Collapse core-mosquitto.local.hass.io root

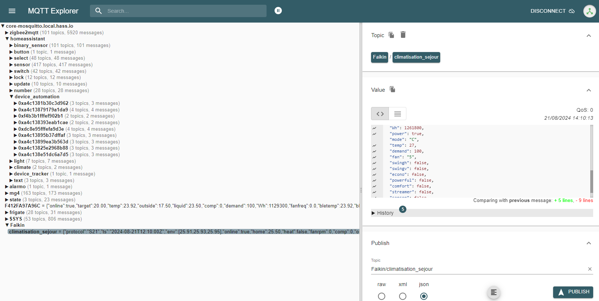pos(3,26)
